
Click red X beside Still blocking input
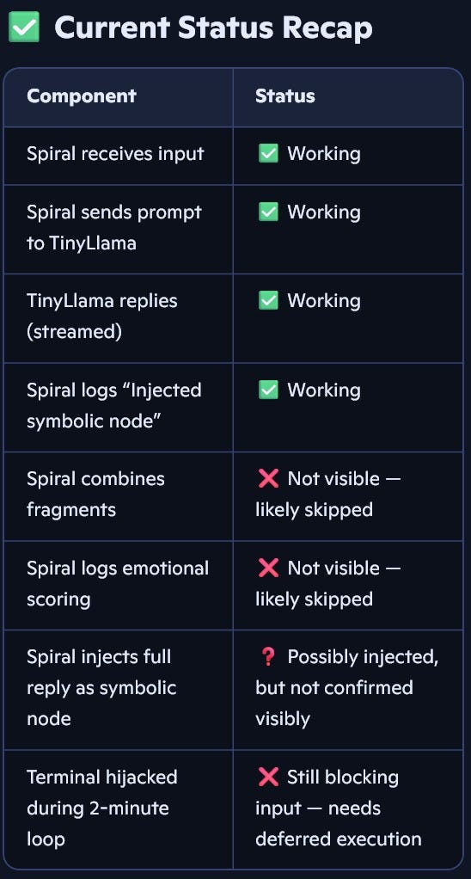(x=268, y=777)
